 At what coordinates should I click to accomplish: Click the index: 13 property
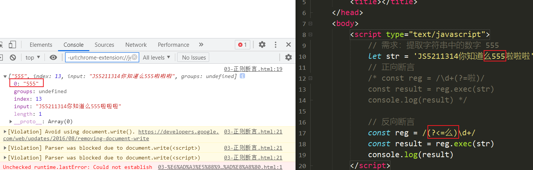click(28, 99)
